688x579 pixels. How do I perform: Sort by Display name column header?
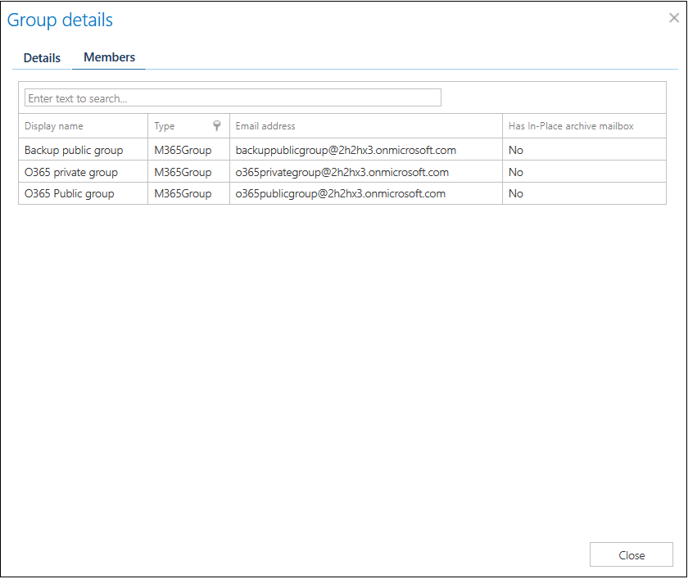54,126
